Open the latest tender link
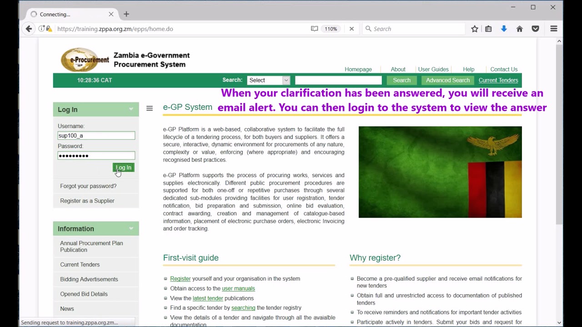Viewport: 582px width, 327px height. coord(208,298)
